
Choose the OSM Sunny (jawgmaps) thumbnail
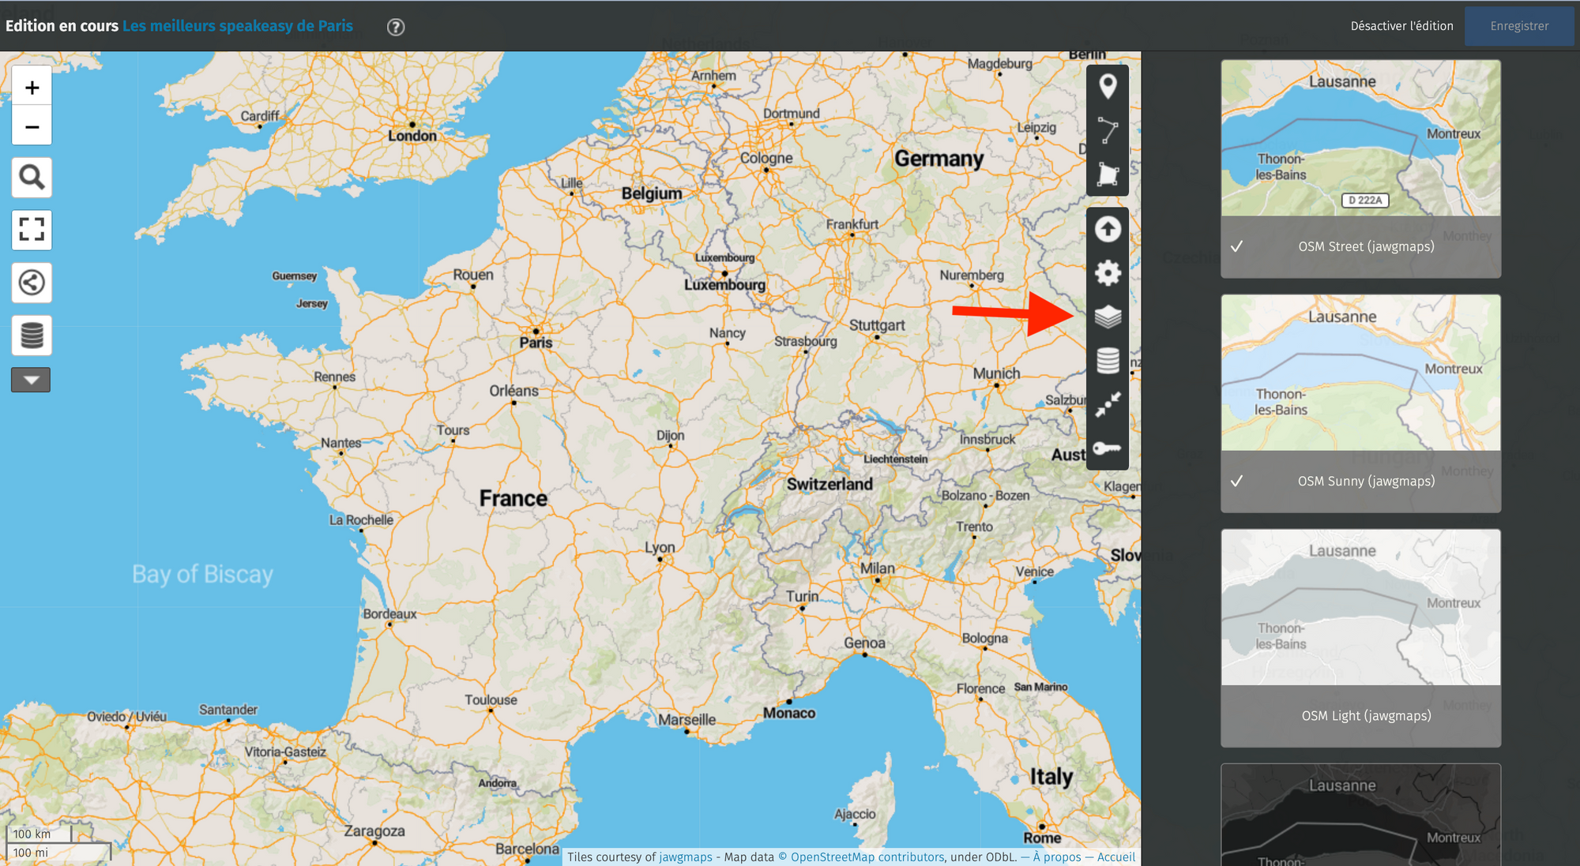(x=1360, y=403)
